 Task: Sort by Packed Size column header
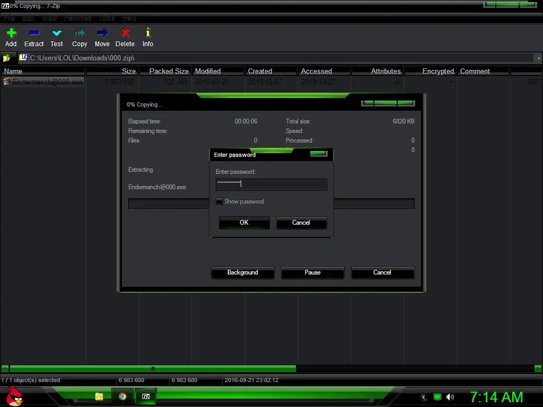pos(165,71)
